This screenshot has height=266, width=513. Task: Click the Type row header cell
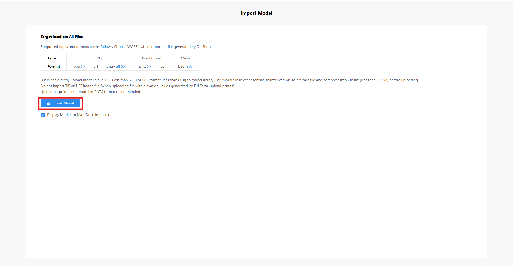click(53, 58)
